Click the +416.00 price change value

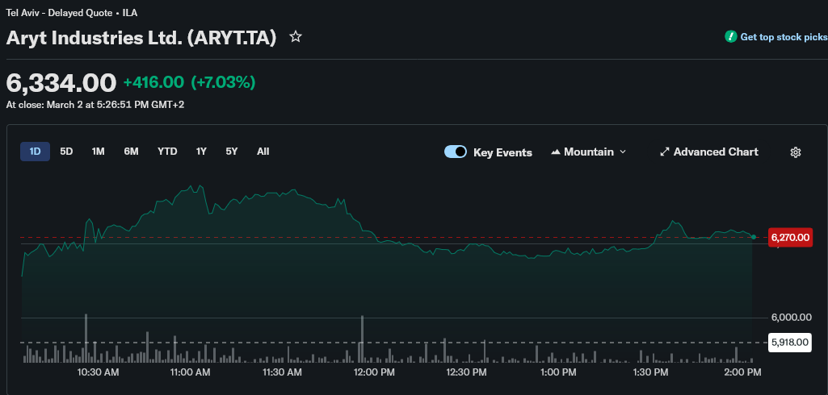pos(153,83)
